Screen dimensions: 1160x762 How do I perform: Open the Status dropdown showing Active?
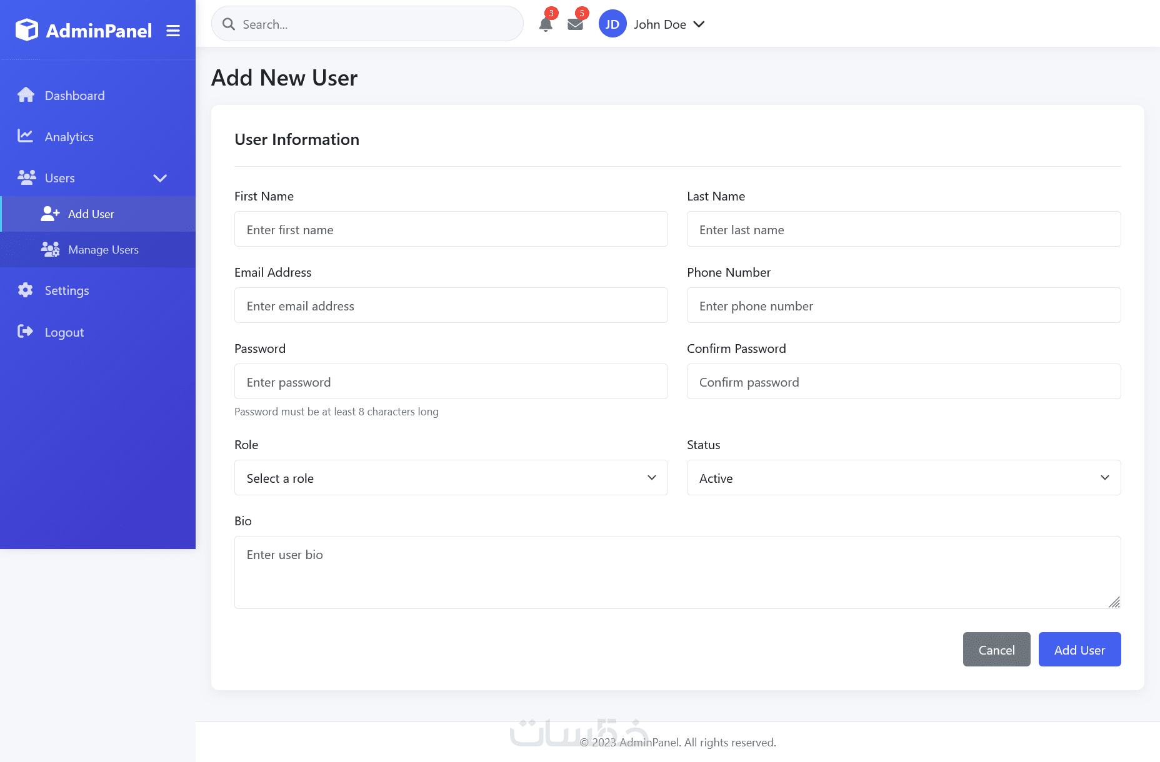[903, 478]
